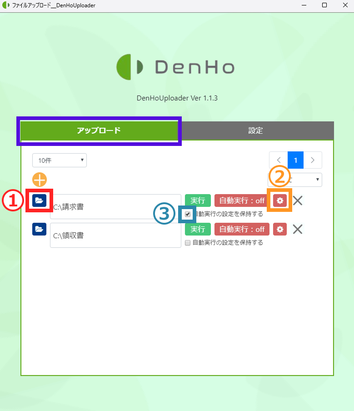Delete the 請求書 row with X icon
This screenshot has height=411, width=354.
(298, 200)
